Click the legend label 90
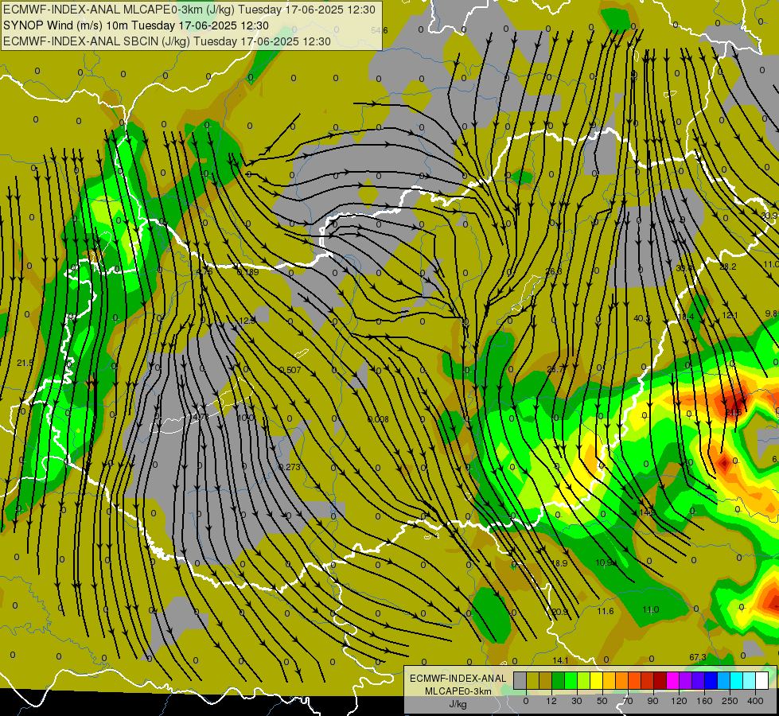 point(652,701)
